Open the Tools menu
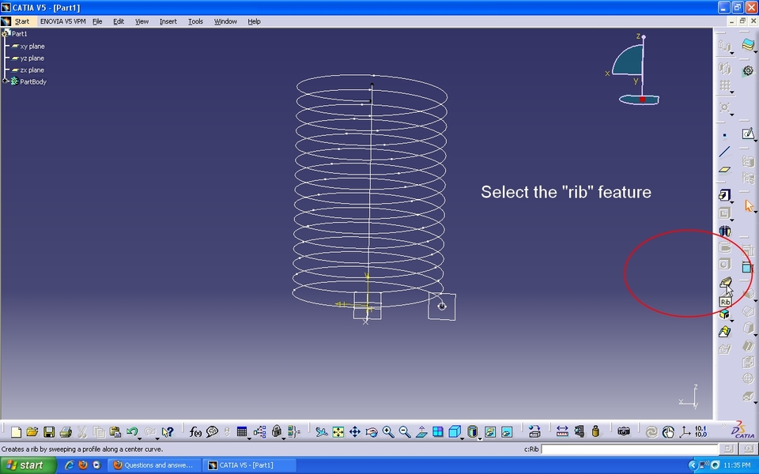This screenshot has height=474, width=759. 194,21
